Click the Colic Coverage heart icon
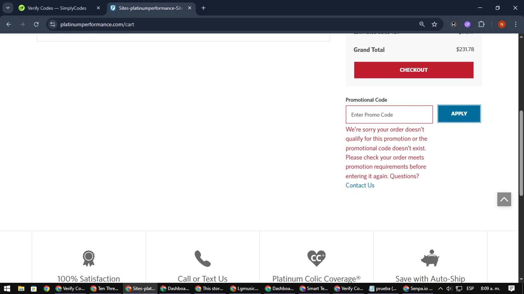This screenshot has width=524, height=294. pyautogui.click(x=316, y=258)
